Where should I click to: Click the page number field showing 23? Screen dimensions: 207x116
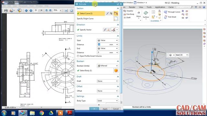(36, 10)
